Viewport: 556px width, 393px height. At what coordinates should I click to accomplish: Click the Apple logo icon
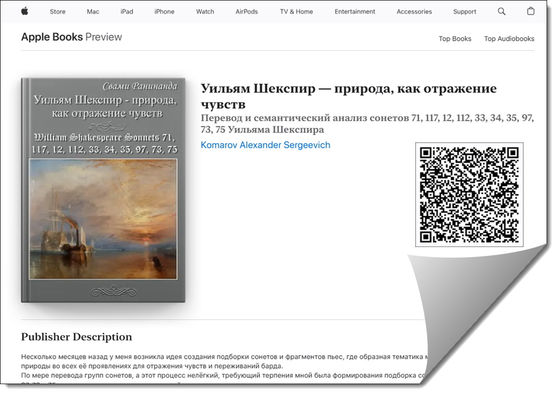[x=24, y=11]
